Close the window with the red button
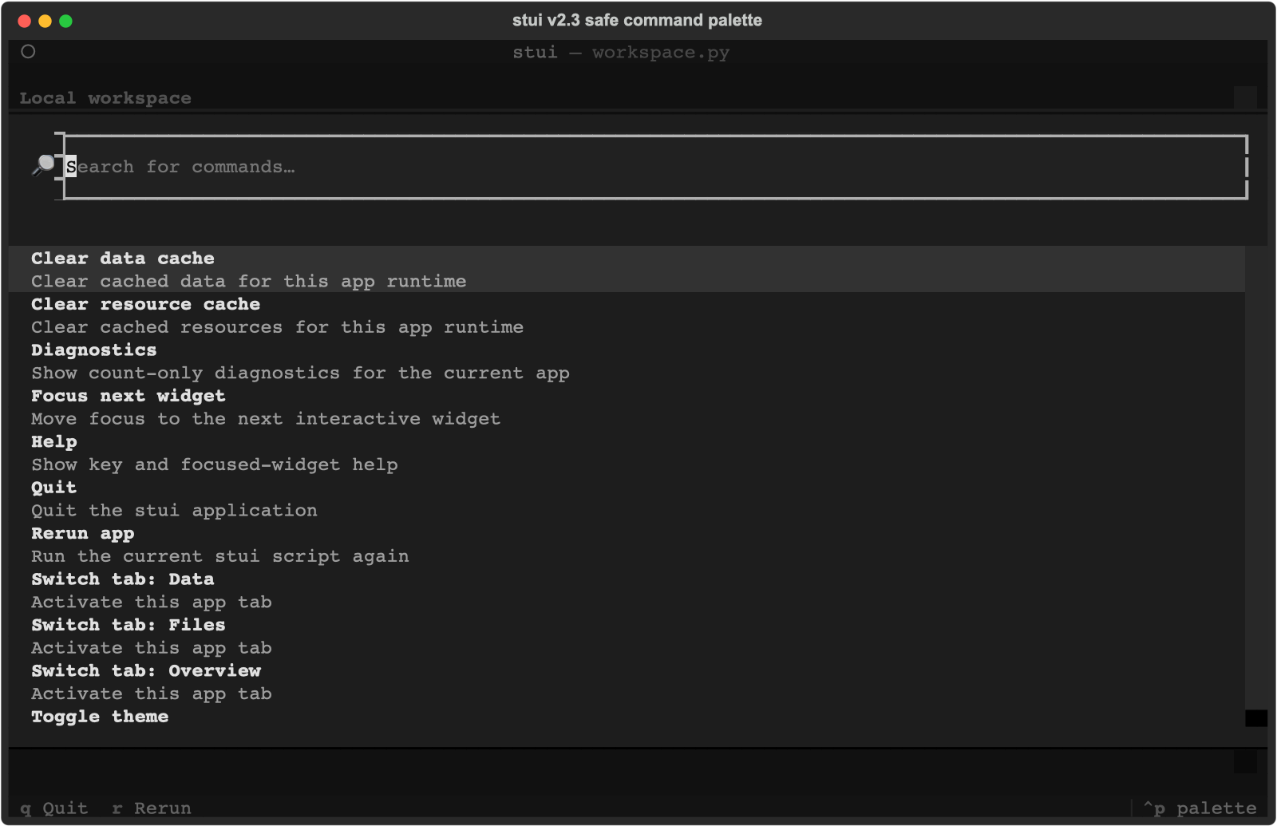1277x826 pixels. coord(25,21)
